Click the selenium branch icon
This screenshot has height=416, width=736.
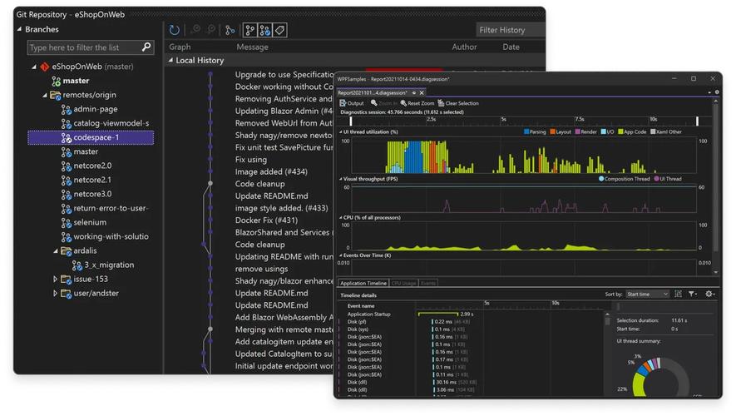[67, 222]
